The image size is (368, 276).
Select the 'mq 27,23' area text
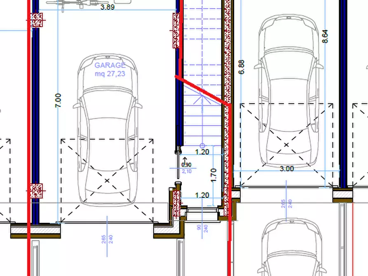[110, 74]
